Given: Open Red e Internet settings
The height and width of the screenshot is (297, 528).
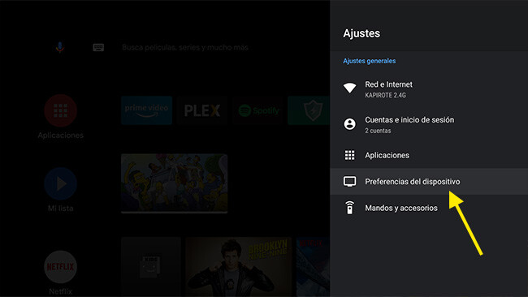Looking at the screenshot, I should click(429, 89).
